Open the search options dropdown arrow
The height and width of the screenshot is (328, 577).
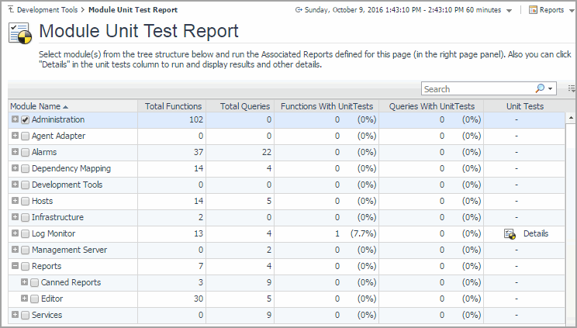tap(551, 88)
